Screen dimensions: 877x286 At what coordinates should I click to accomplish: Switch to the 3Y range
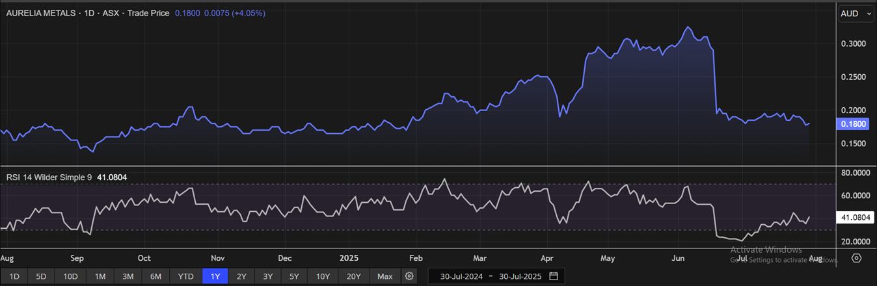pos(267,276)
